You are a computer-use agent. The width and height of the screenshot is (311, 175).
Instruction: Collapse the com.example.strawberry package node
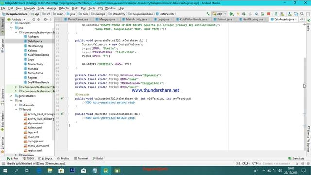(x=16, y=32)
